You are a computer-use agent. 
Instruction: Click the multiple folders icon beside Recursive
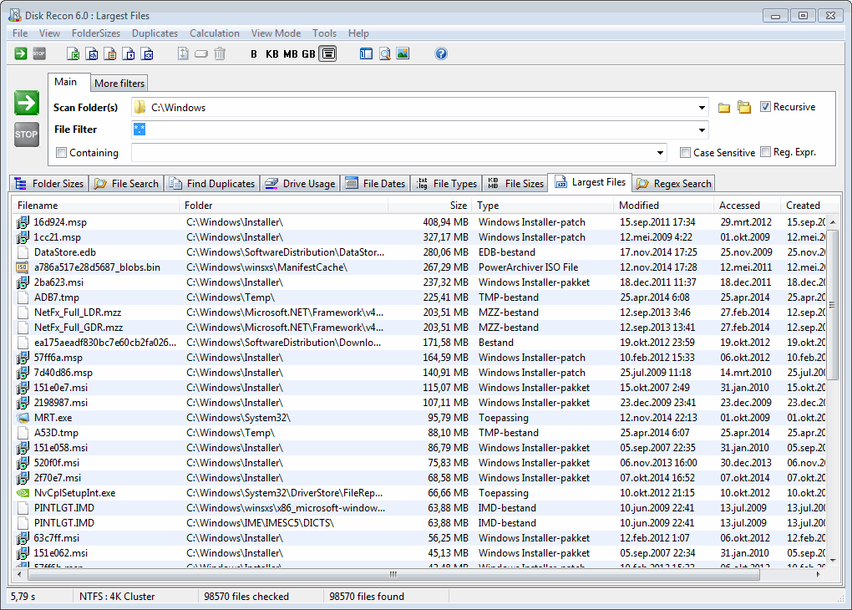(x=744, y=108)
